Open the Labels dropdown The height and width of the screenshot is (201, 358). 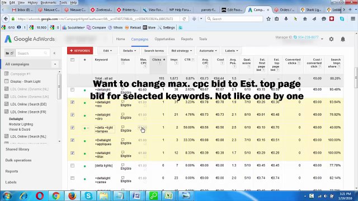(232, 51)
